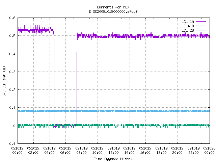
Task: Click the 091019 20:00 x-axis tick label
Action: [x=178, y=150]
